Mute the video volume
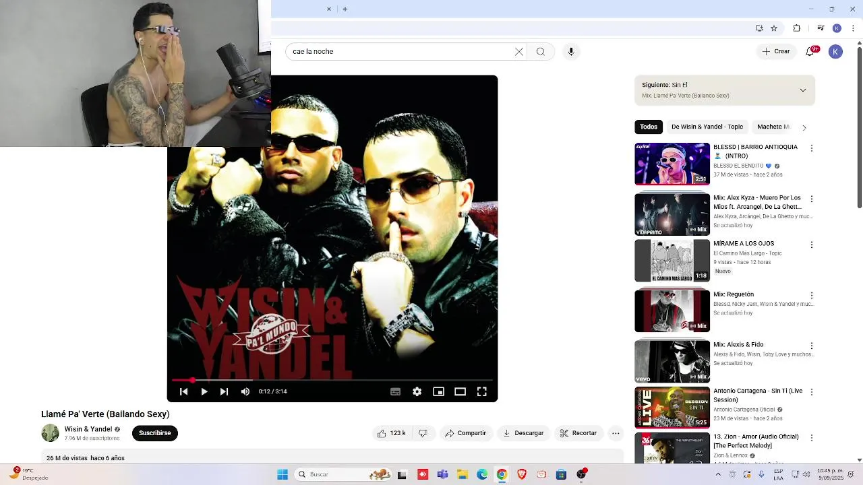Viewport: 863px width, 485px height. 245,391
